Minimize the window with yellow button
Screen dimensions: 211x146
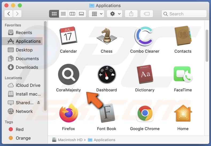pos(13,5)
